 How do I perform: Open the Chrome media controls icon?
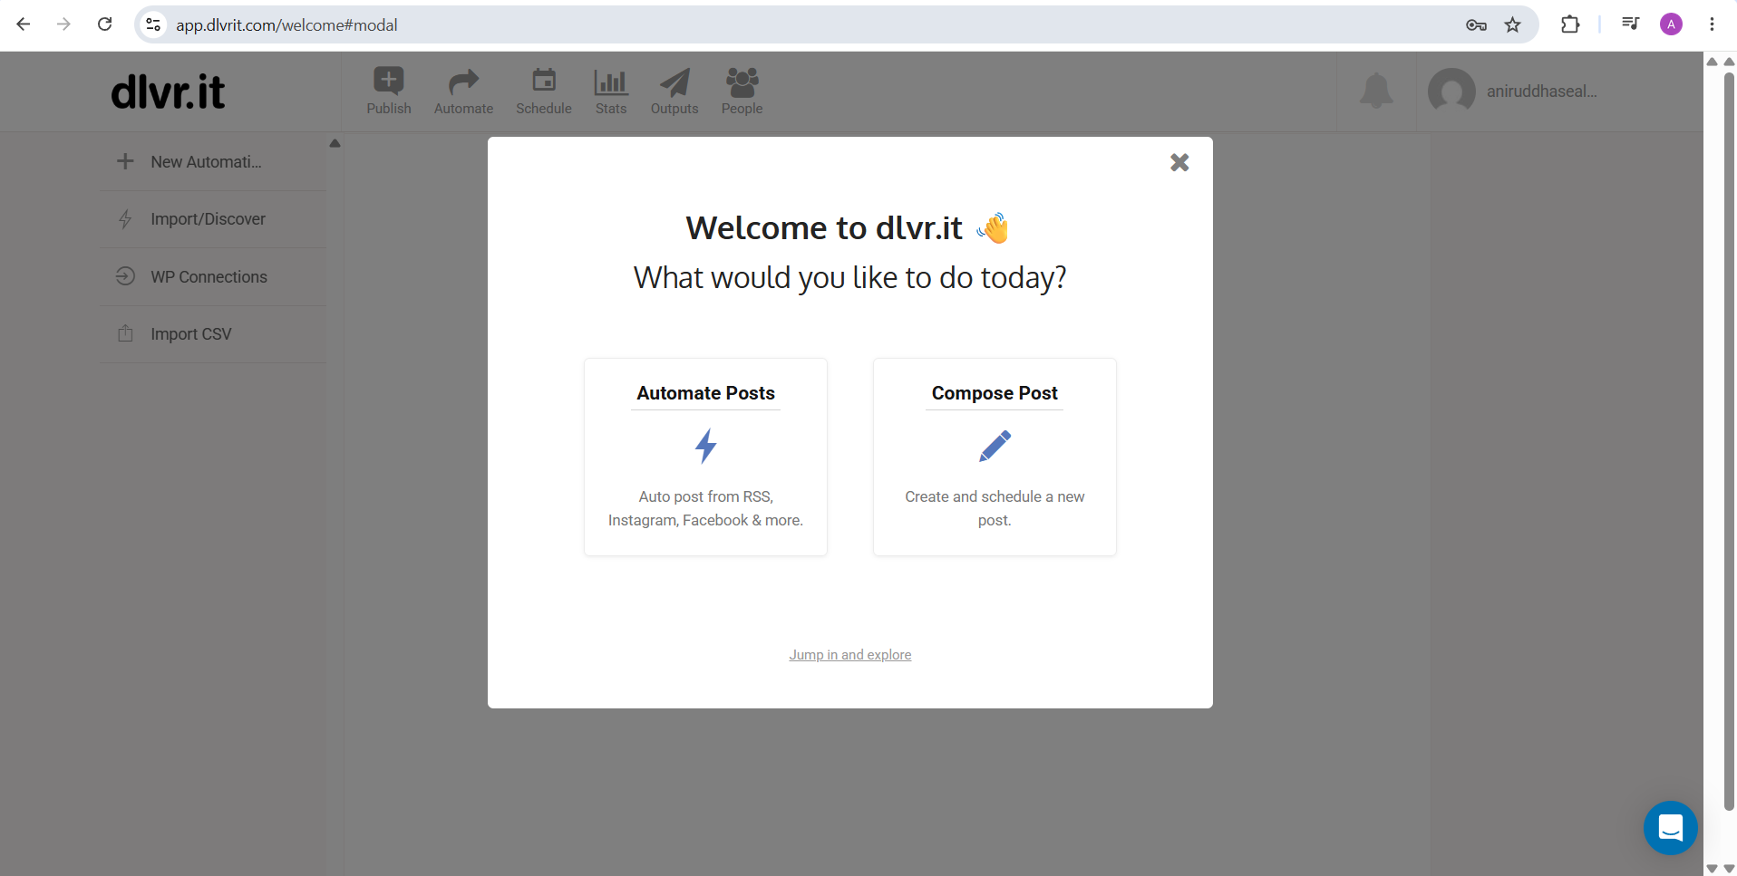point(1630,24)
